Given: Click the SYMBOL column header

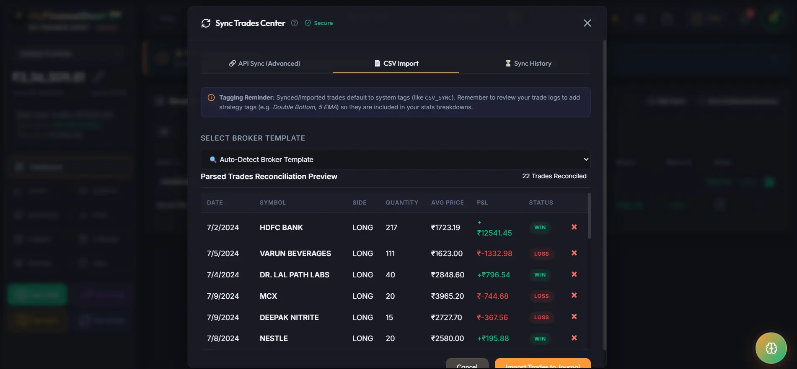Looking at the screenshot, I should point(273,202).
